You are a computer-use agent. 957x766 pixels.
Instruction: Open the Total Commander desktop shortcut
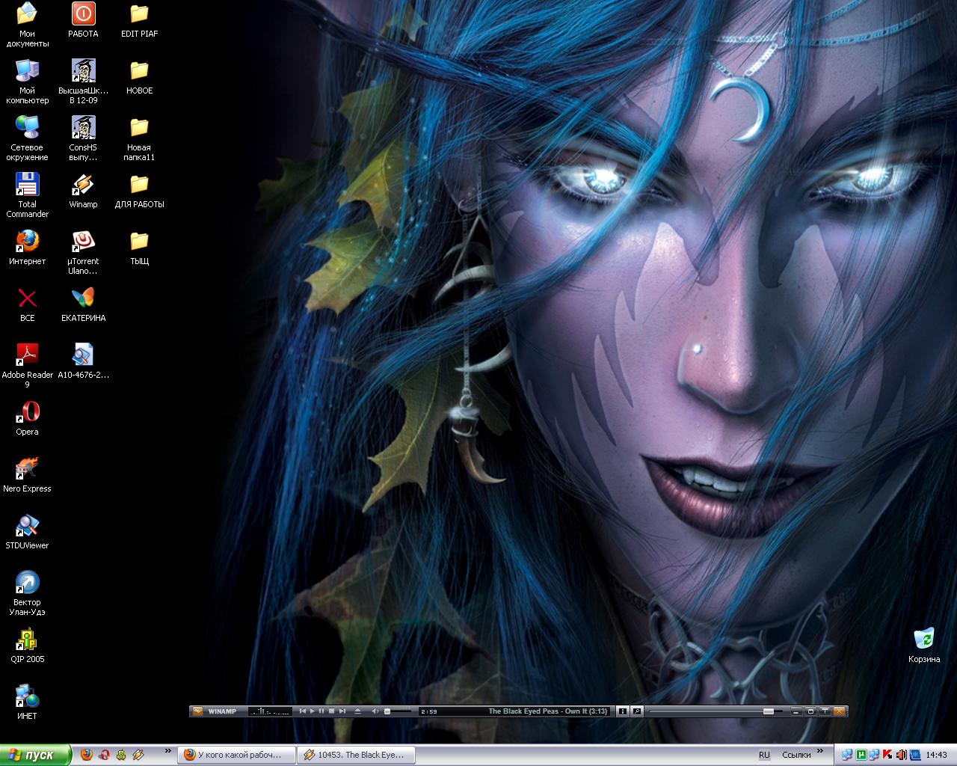tap(27, 186)
